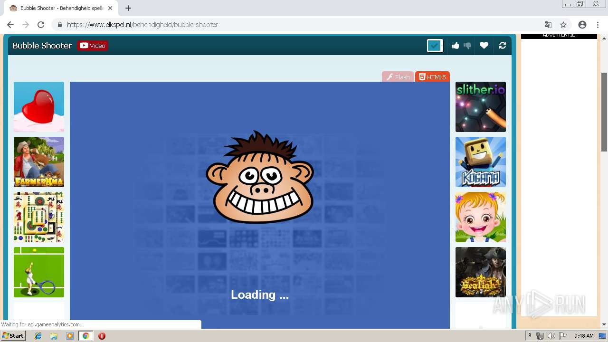Viewport: 608px width, 342px height.
Task: Reload the current browser page
Action: pyautogui.click(x=41, y=25)
